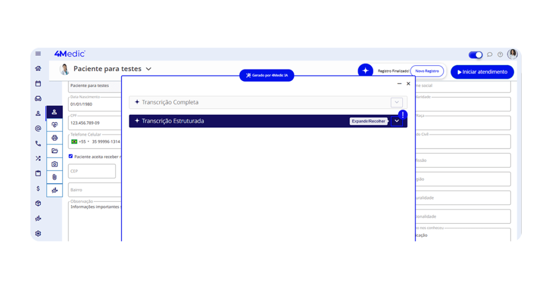Image resolution: width=552 pixels, height=289 pixels.
Task: Select the printer tab in patient panel
Action: [54, 138]
